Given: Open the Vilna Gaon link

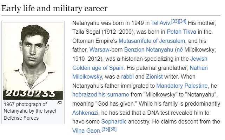Looking at the screenshot, I should (x=86, y=131).
